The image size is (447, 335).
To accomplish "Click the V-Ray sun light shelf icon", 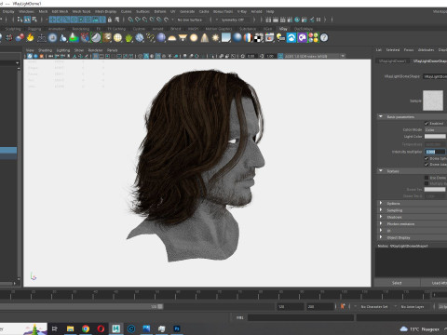I will (x=215, y=38).
